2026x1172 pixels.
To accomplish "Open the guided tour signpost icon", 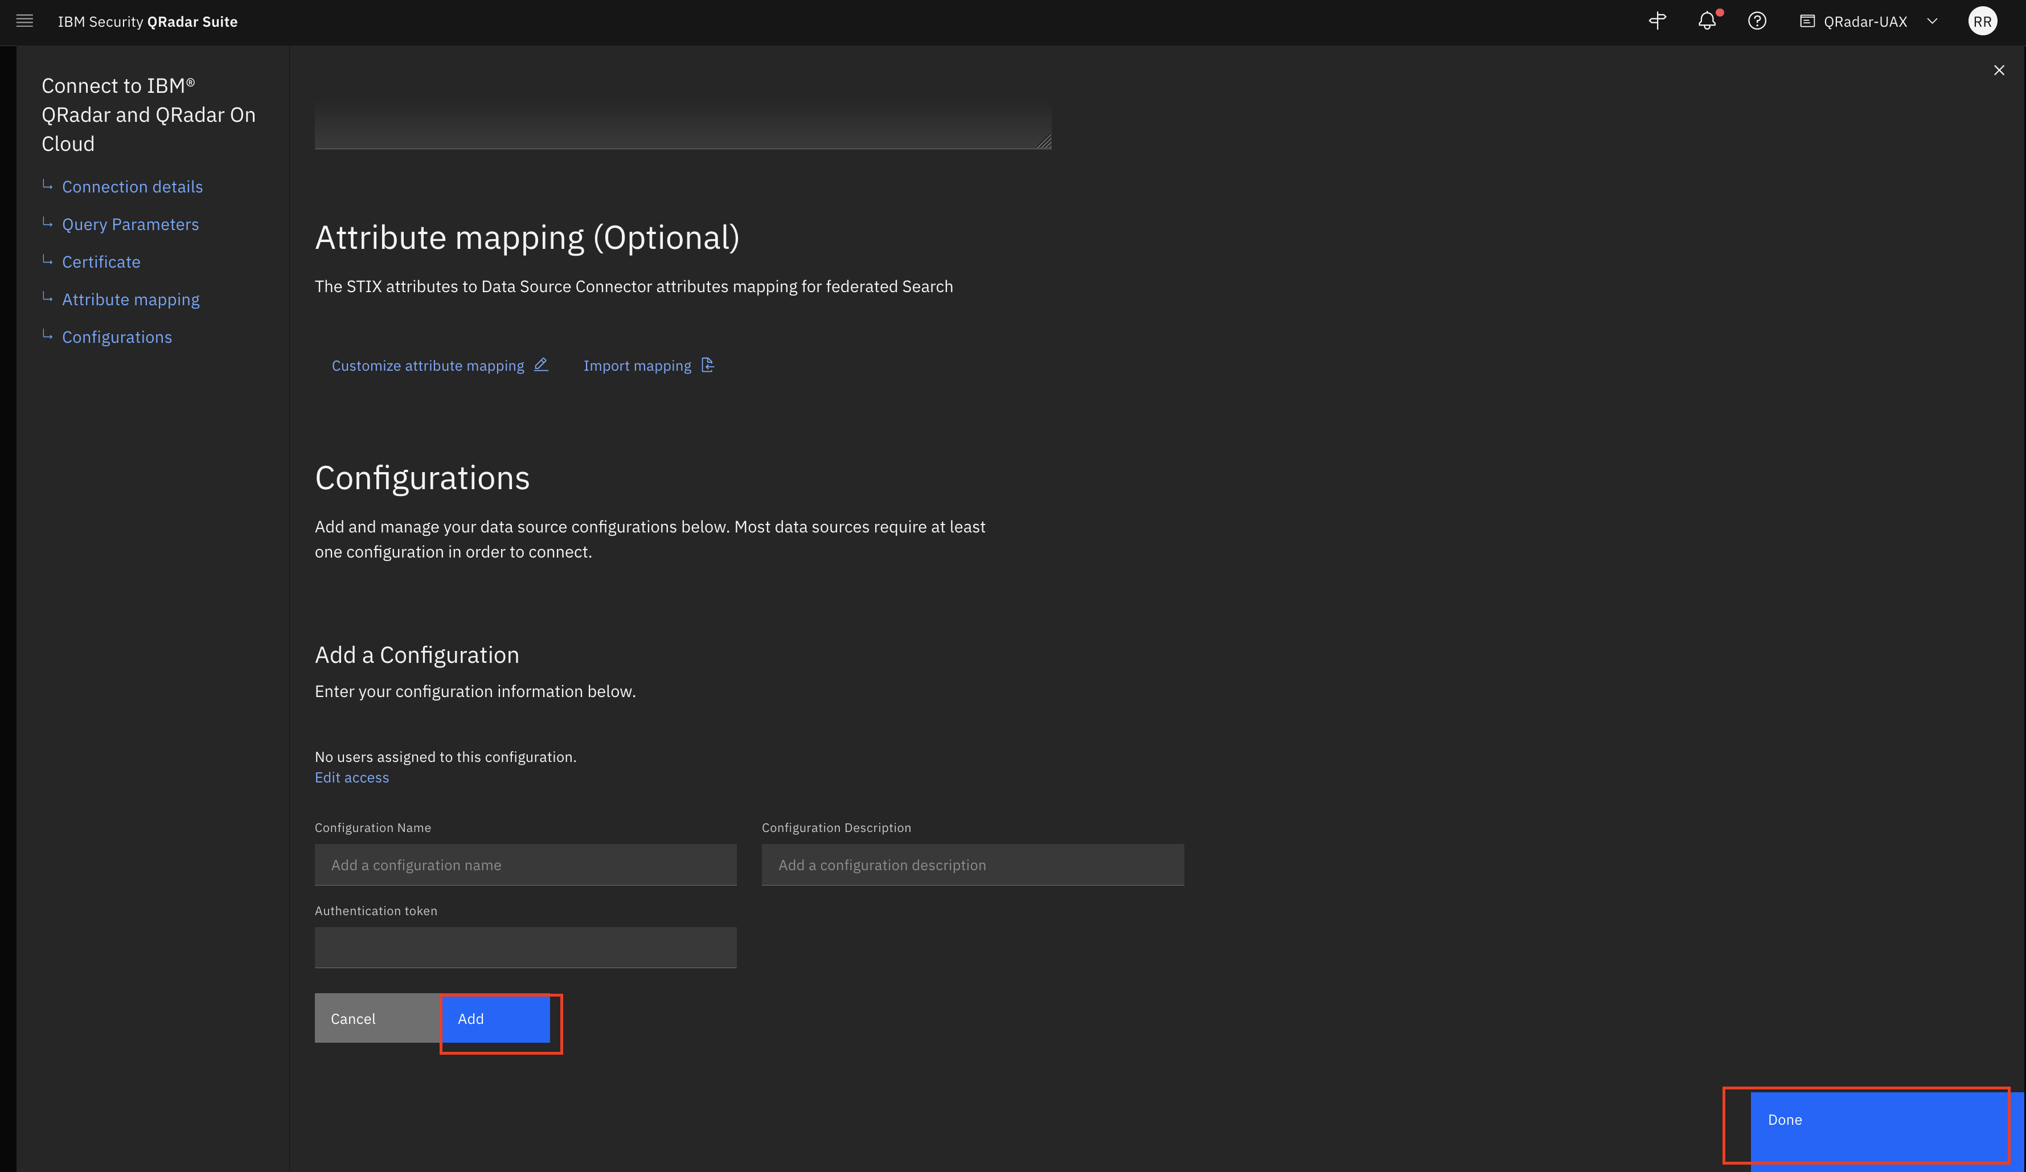I will tap(1657, 22).
